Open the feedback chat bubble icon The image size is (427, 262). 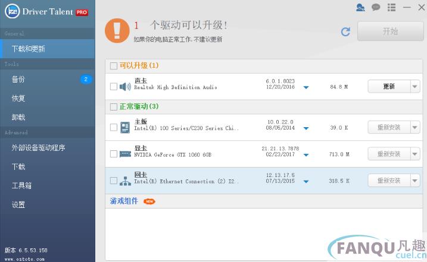tap(376, 7)
